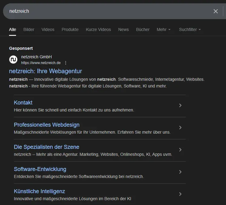This screenshot has width=226, height=205.
Task: Switch to the Bücher tab
Action: [x=143, y=29]
